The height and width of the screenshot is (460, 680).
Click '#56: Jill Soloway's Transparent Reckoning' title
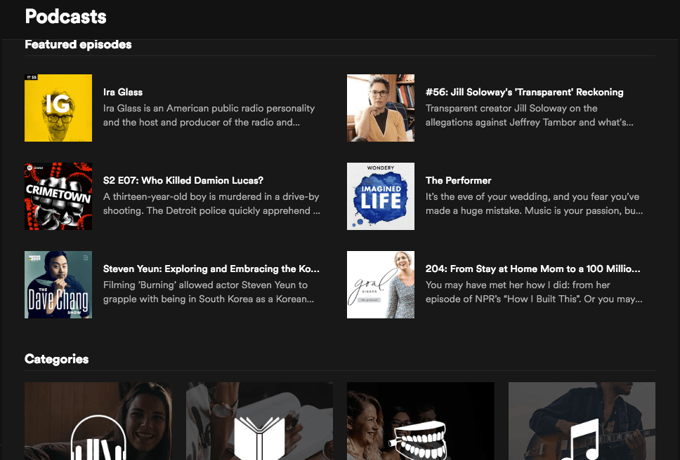click(524, 92)
